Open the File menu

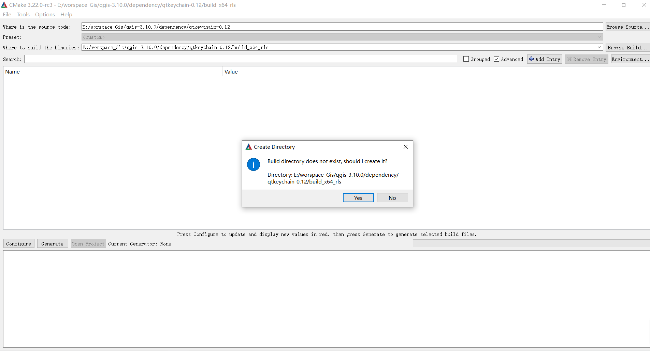(7, 14)
